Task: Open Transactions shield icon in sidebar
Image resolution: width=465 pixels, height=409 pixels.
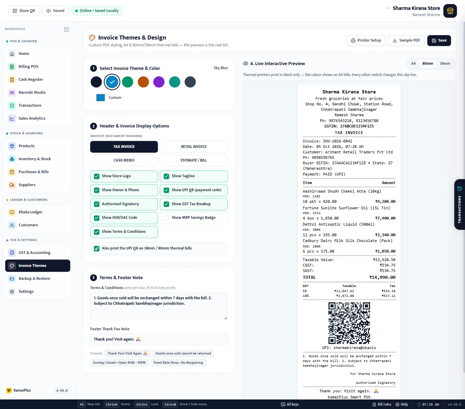Action: pos(12,105)
